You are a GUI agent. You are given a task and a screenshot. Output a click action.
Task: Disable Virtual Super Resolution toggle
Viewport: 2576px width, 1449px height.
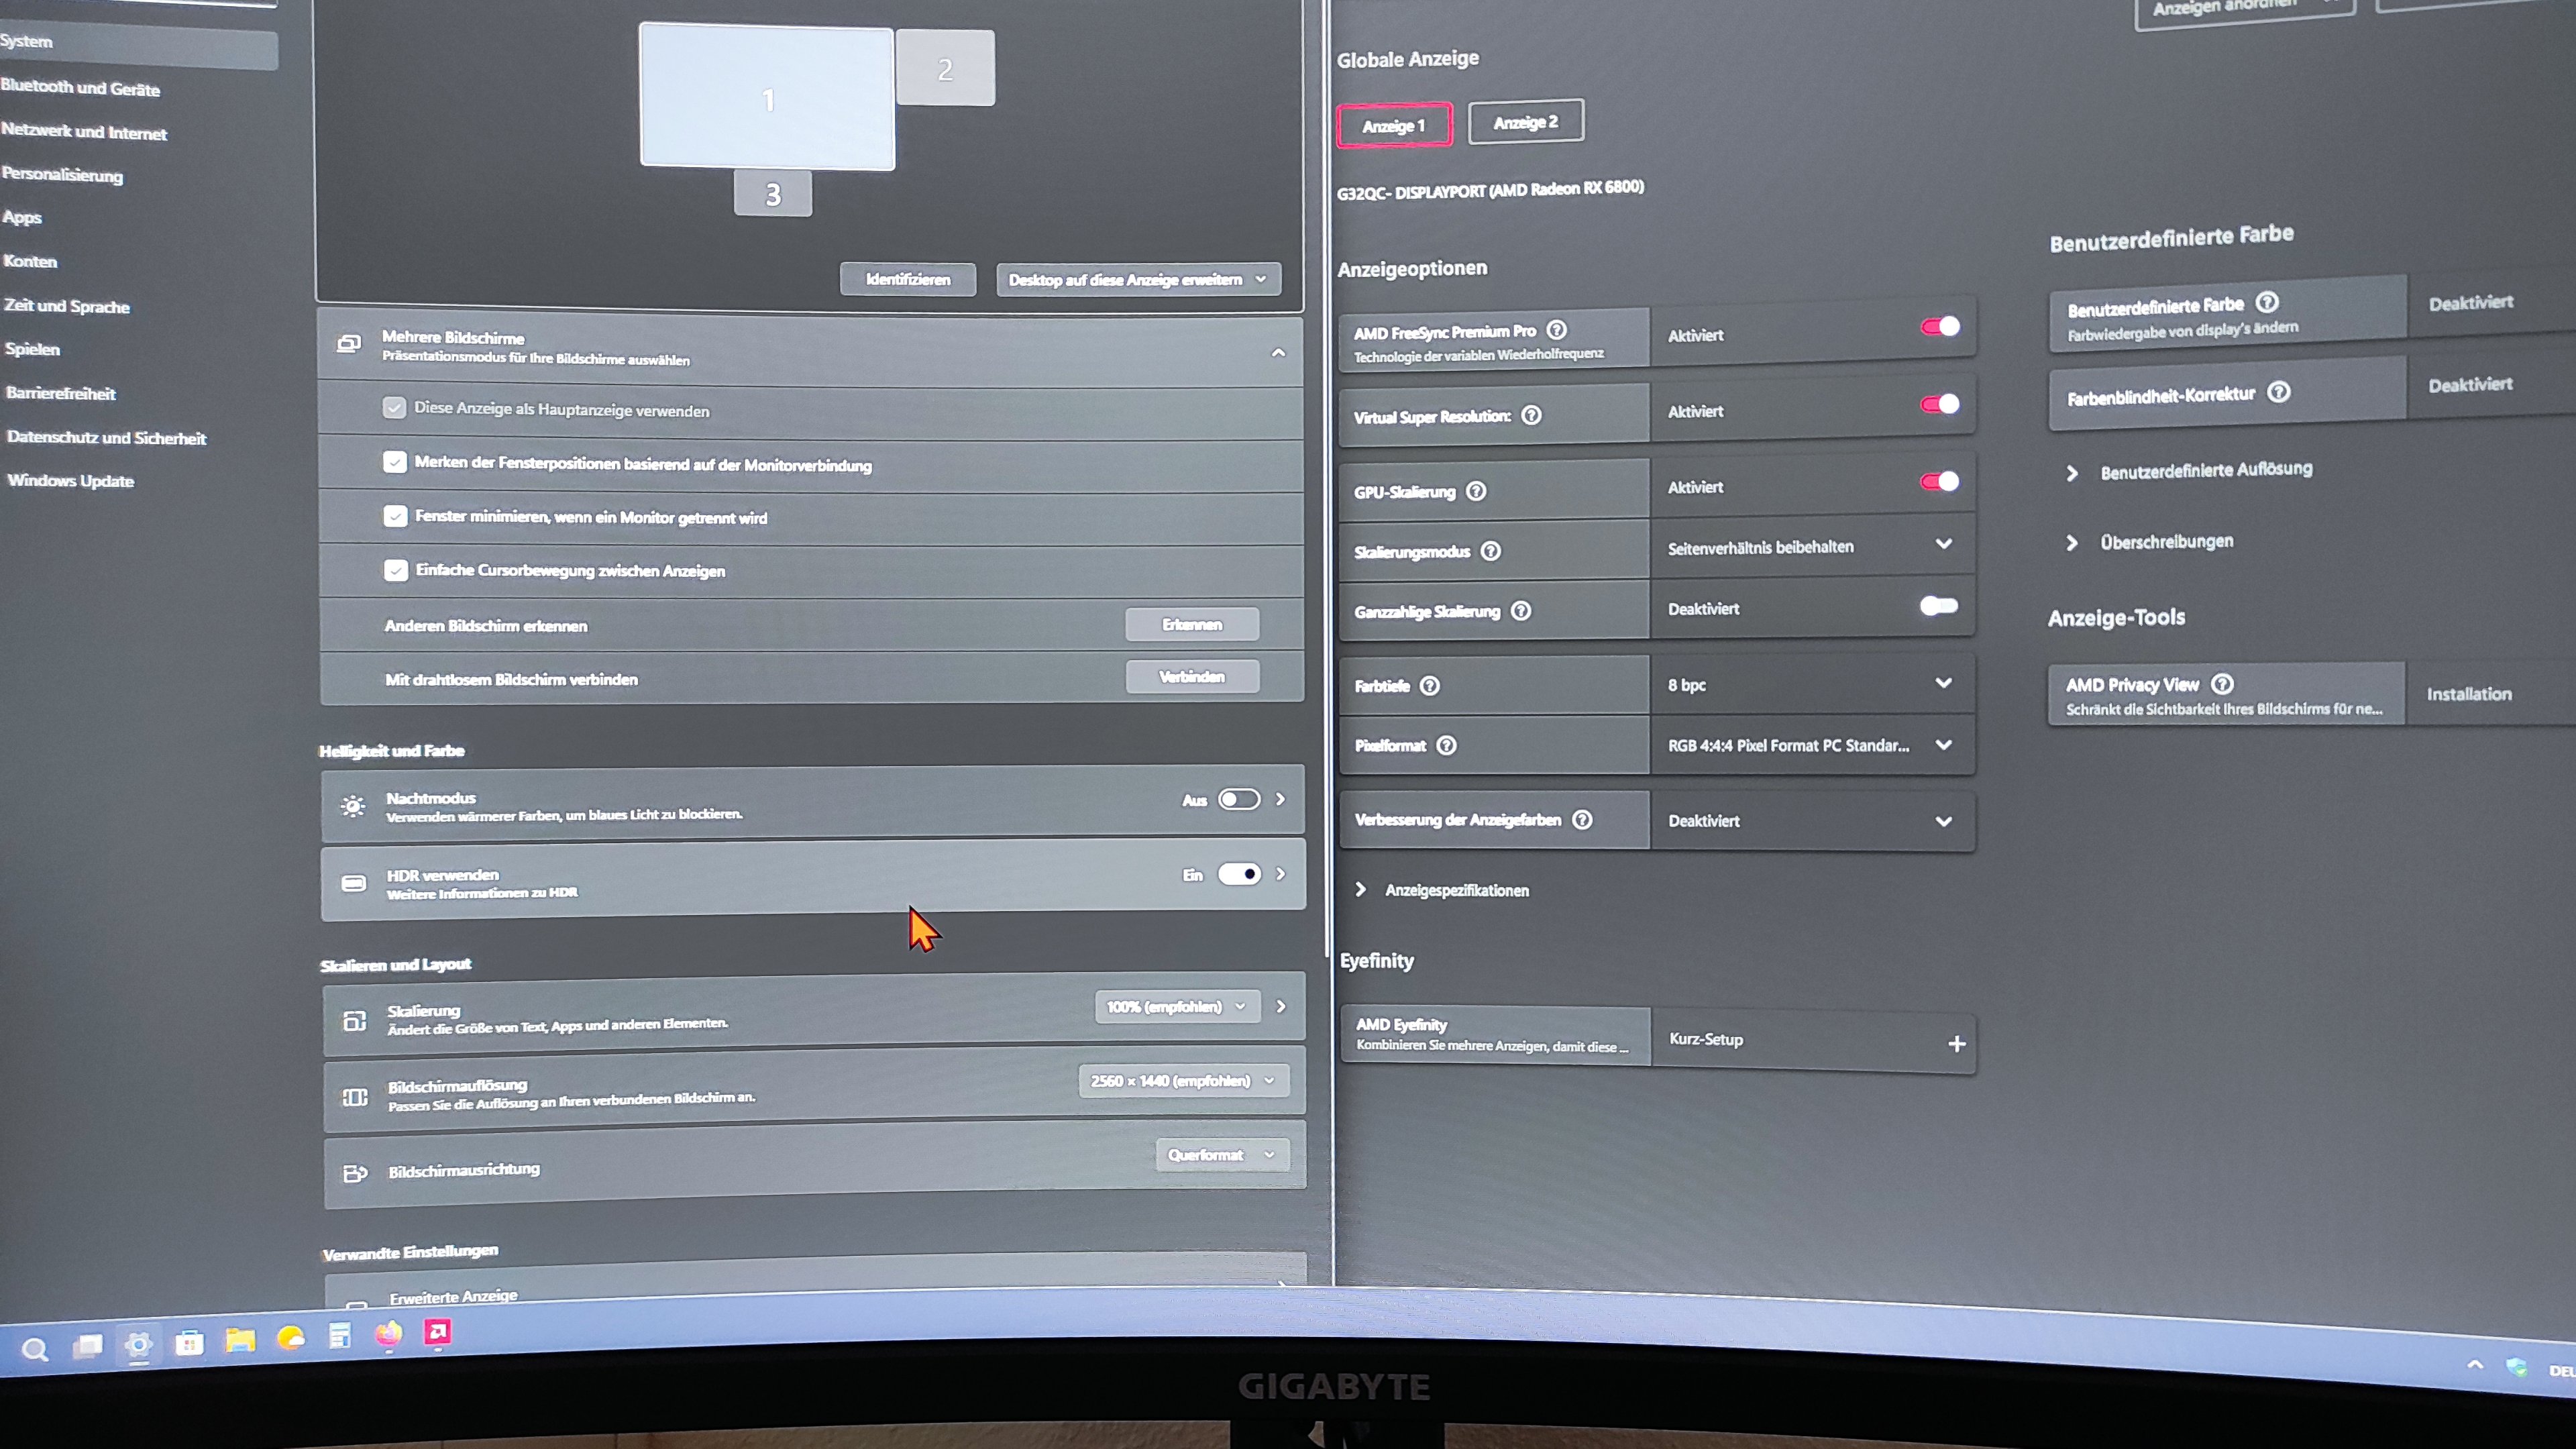tap(1940, 404)
